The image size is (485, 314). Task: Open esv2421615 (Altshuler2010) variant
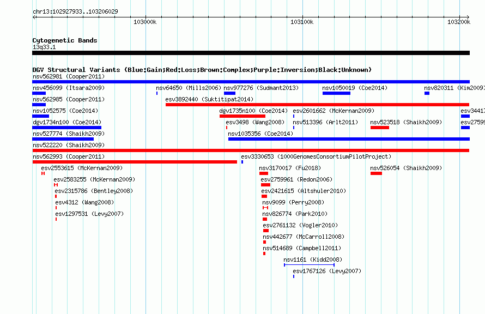click(304, 191)
